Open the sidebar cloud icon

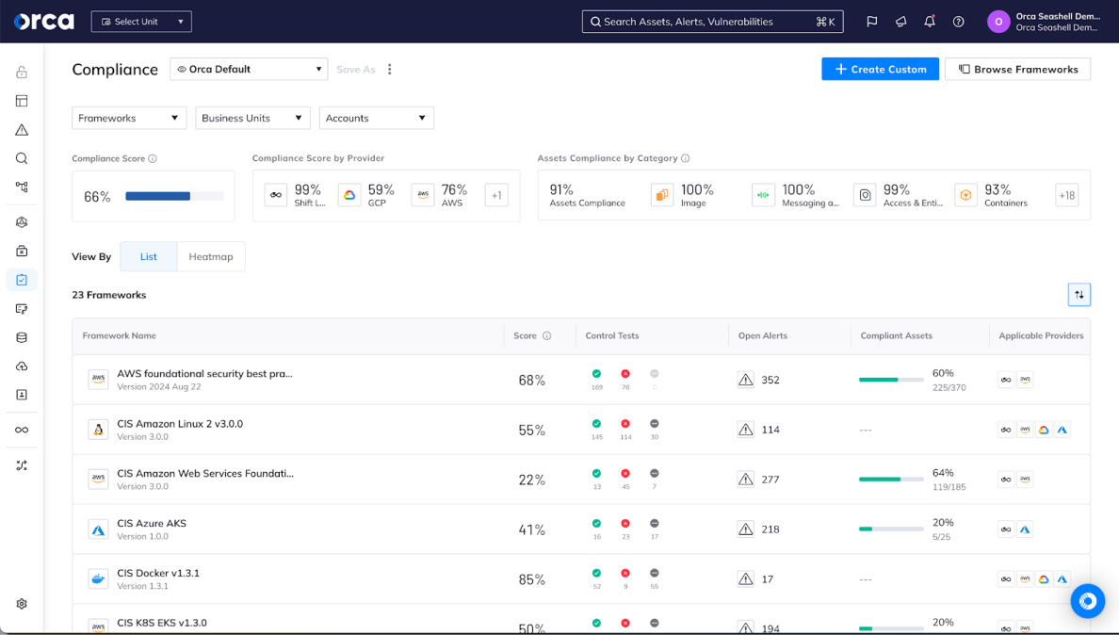tap(22, 366)
